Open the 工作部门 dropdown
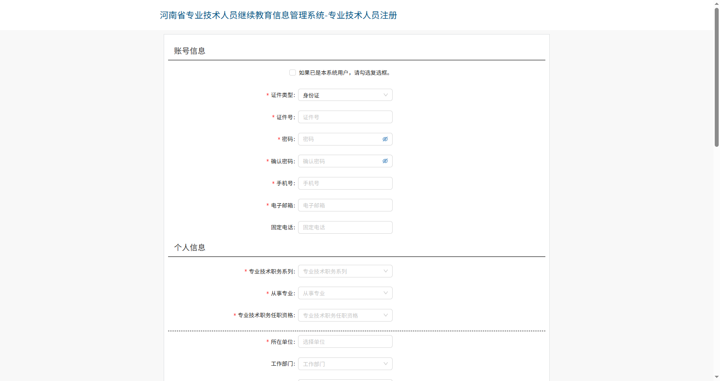 (340, 364)
